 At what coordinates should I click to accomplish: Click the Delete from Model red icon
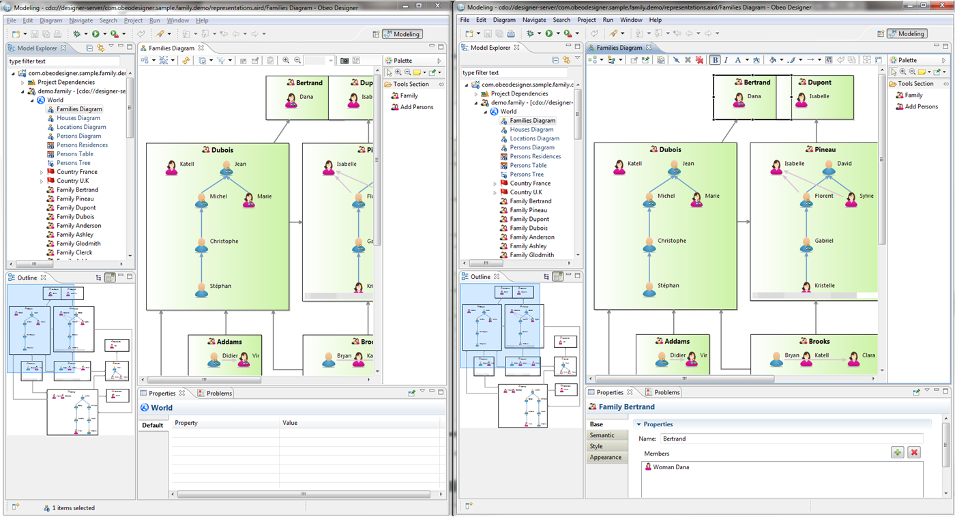[x=700, y=60]
